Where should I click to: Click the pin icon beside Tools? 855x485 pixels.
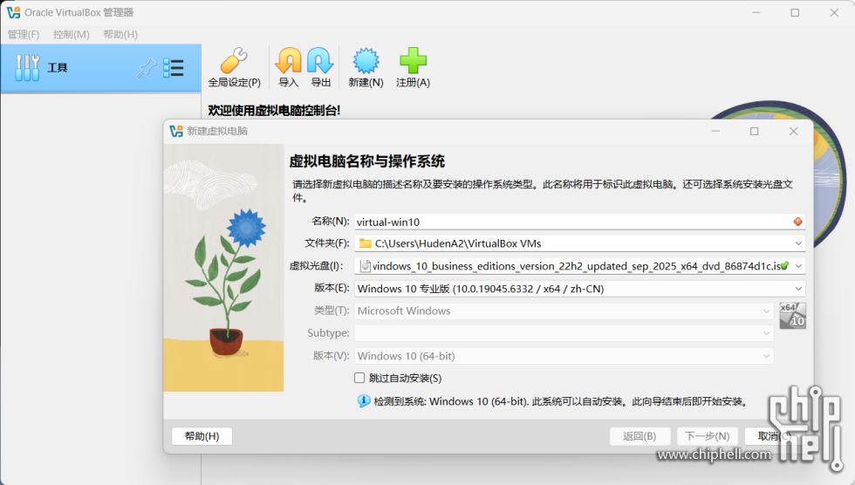[146, 68]
